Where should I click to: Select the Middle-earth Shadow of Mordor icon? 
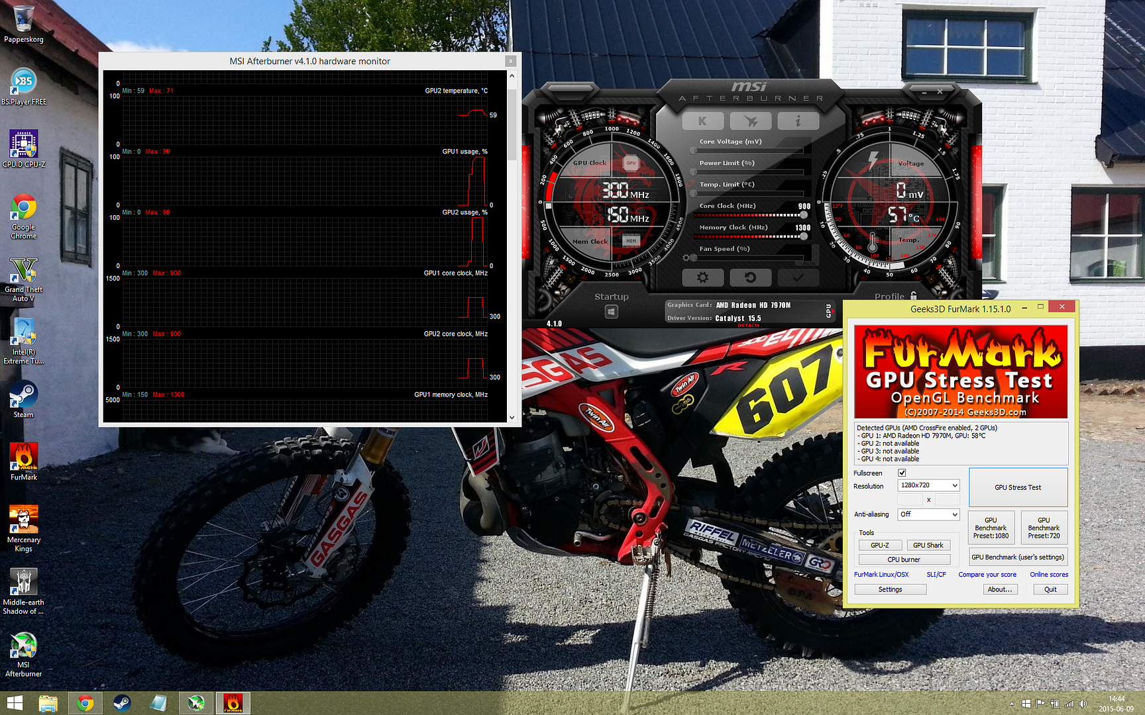[x=24, y=591]
